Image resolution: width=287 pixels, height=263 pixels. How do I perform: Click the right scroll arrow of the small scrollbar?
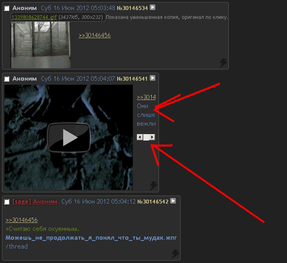pyautogui.click(x=152, y=137)
